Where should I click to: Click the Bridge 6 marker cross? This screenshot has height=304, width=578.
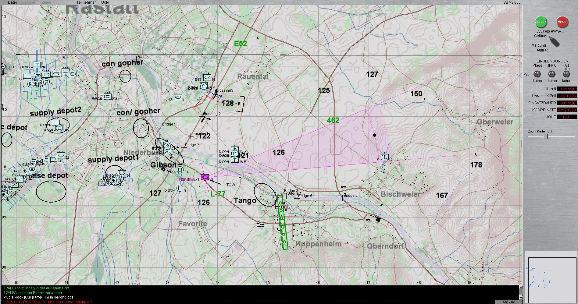343,197
